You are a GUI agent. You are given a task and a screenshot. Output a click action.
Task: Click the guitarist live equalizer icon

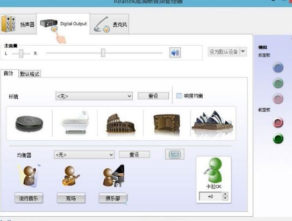71,176
